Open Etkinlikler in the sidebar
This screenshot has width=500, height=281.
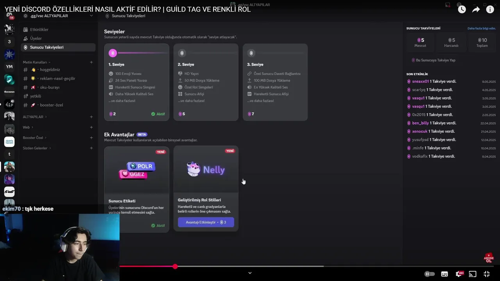(x=58, y=30)
